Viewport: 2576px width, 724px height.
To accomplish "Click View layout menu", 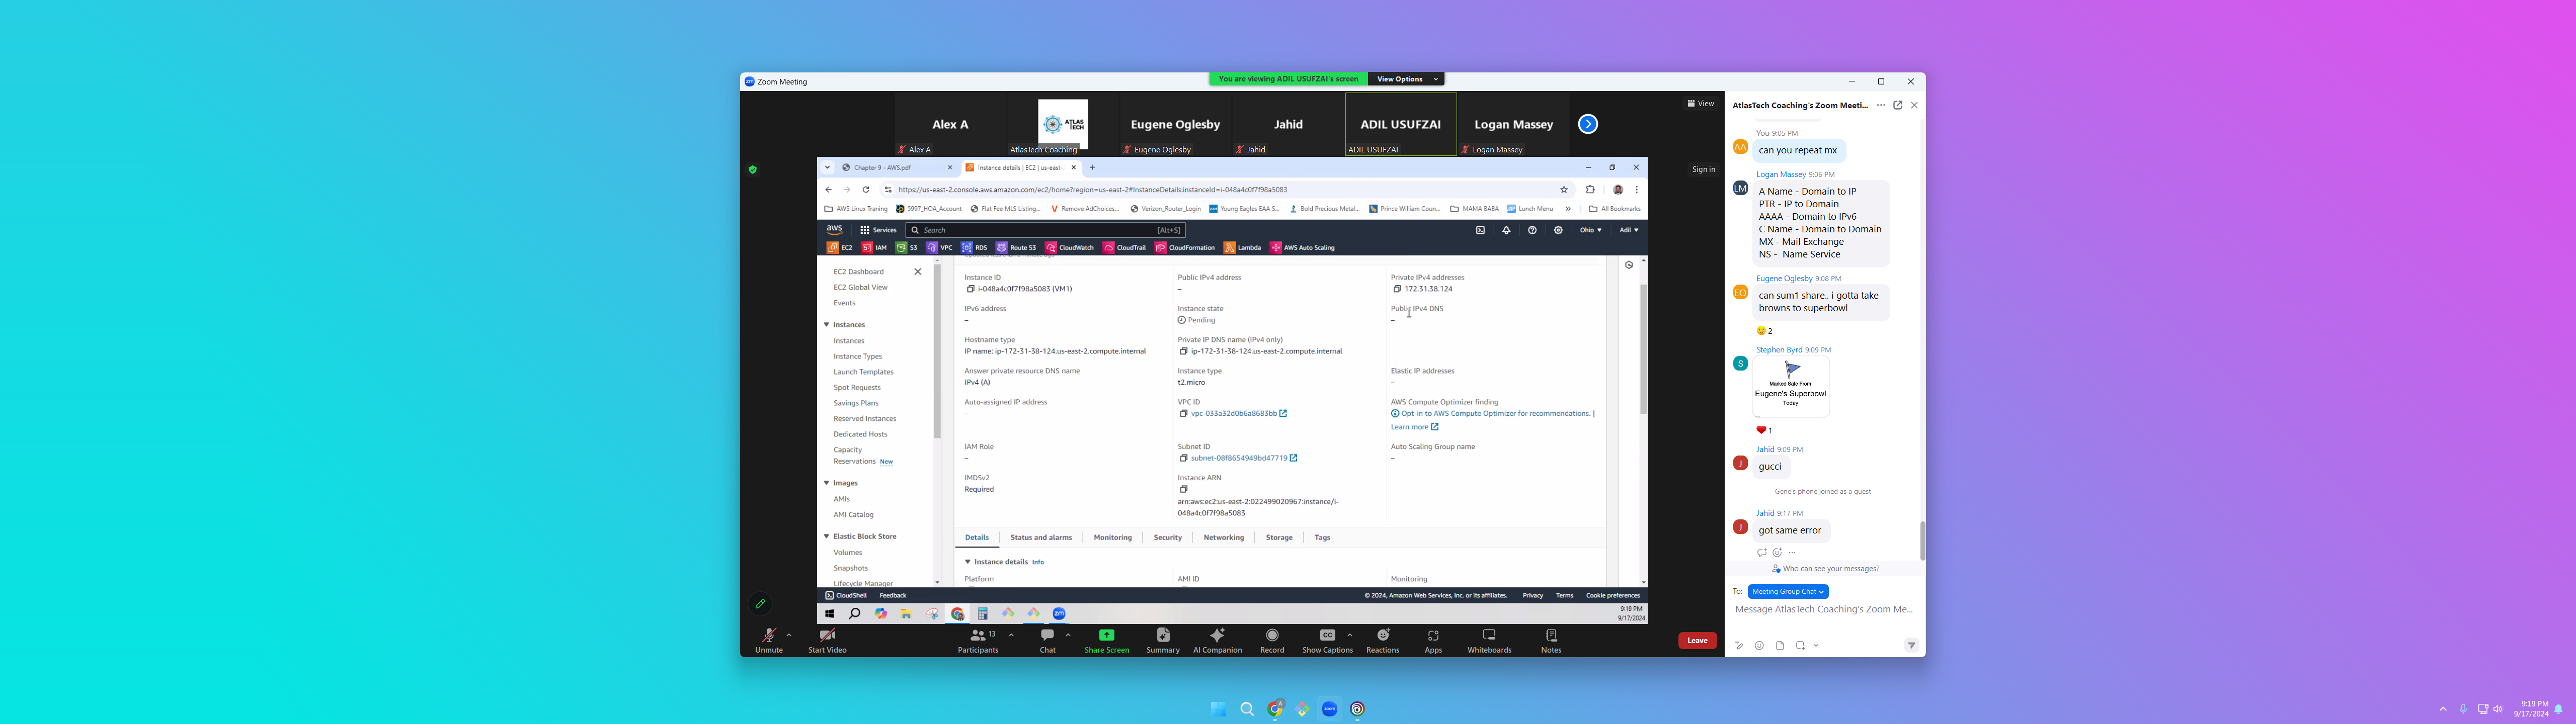I will 1700,103.
